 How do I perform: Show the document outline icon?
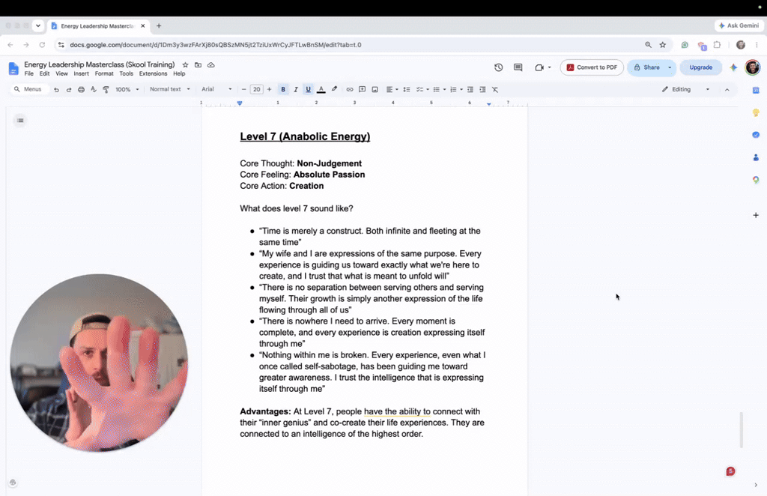click(20, 121)
